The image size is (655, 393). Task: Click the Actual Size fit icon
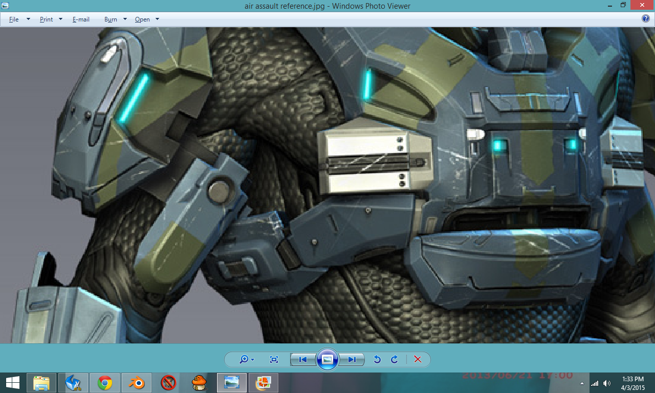274,360
